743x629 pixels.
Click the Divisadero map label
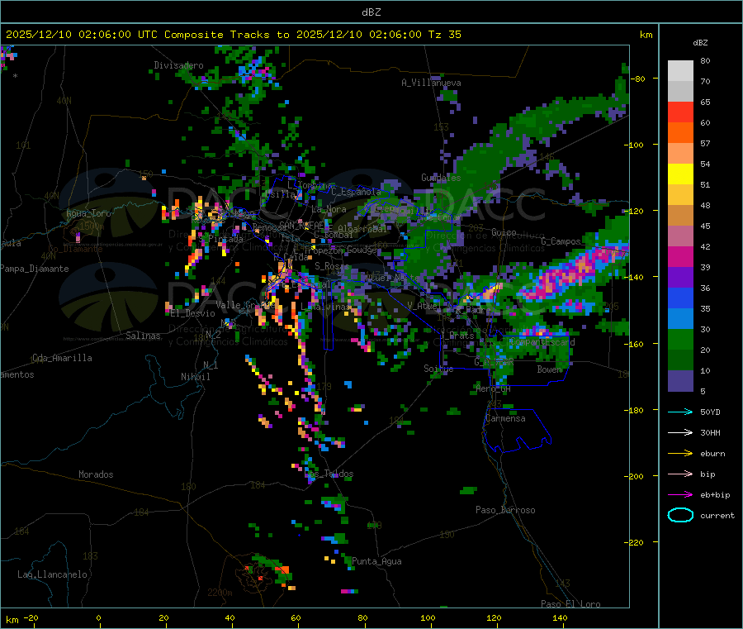point(178,65)
